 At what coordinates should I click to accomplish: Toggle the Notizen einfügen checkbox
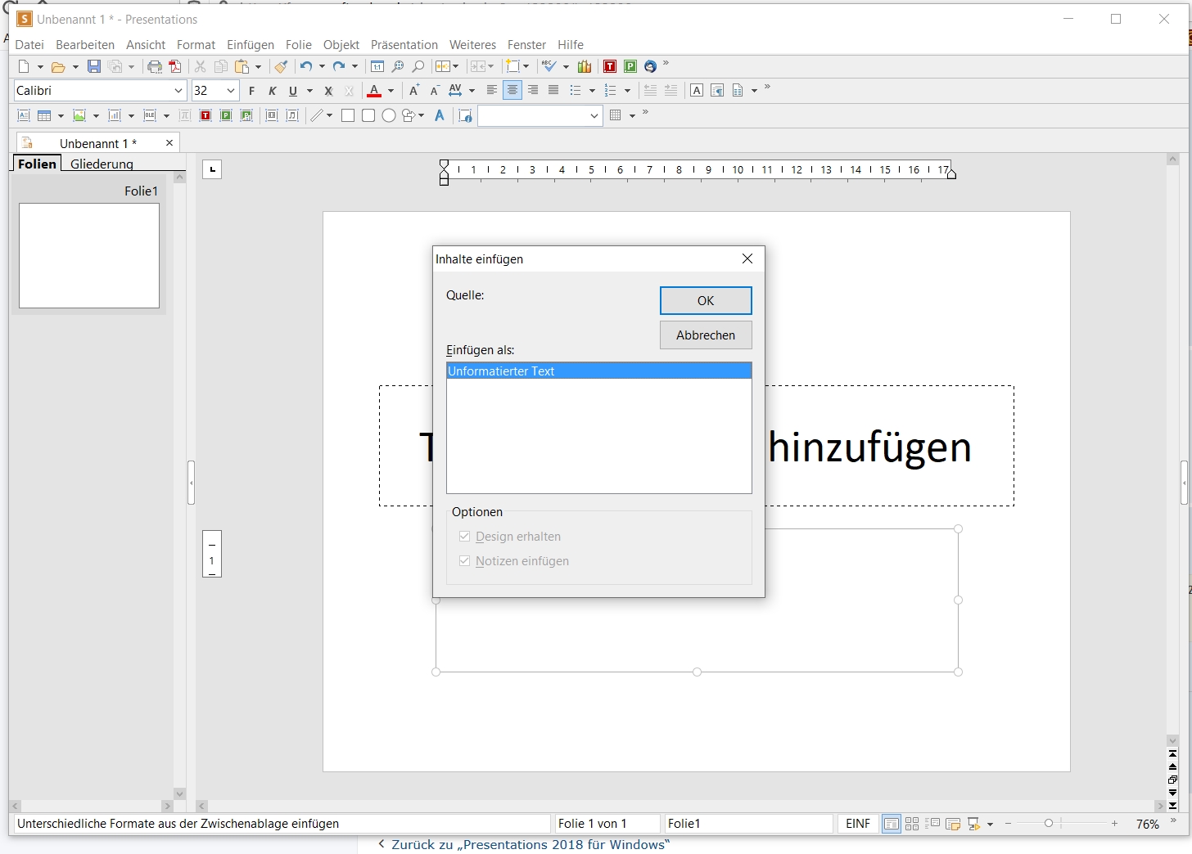(x=465, y=561)
